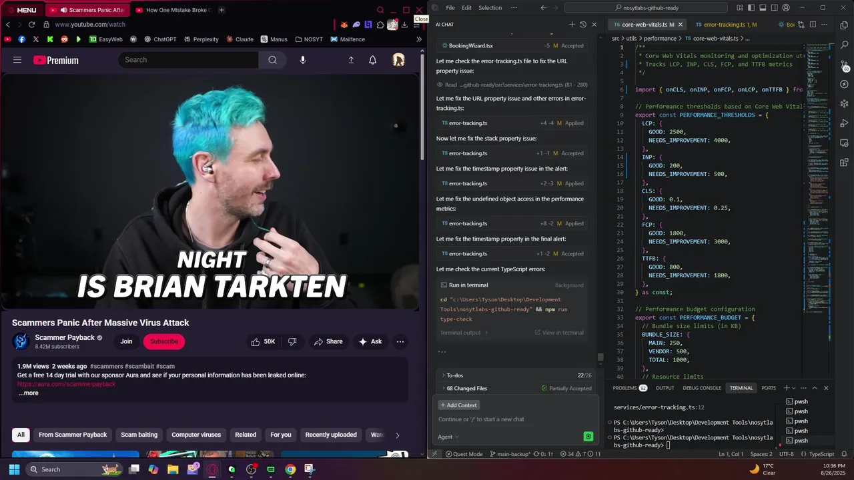Open more terminal panel actions ellipsis
The width and height of the screenshot is (854, 480).
coord(803,388)
